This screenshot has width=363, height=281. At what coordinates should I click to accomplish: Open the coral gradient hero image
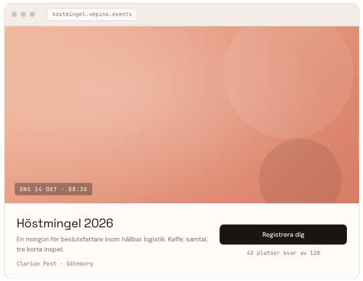coord(182,115)
